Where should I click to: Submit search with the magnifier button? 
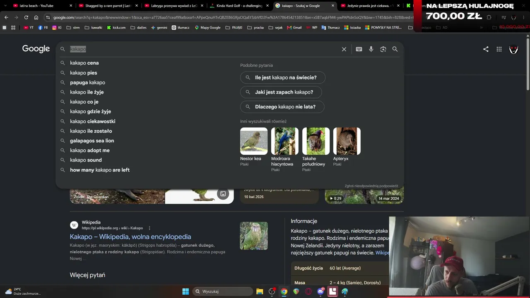click(395, 49)
